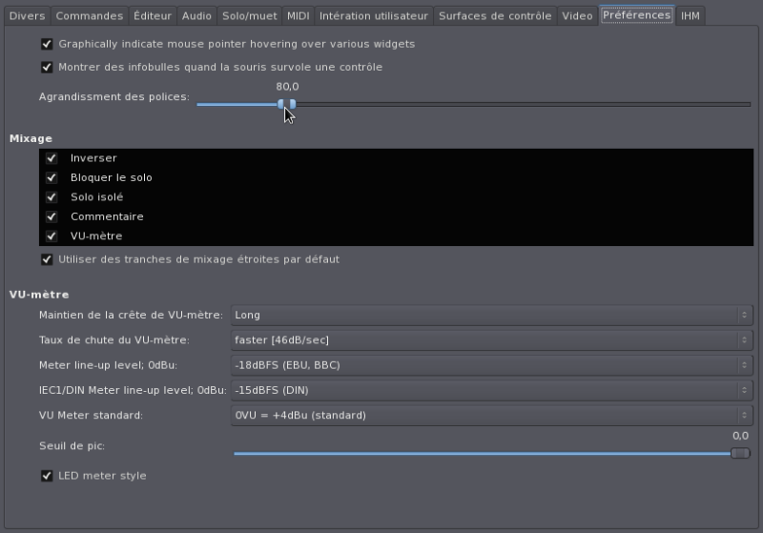This screenshot has width=763, height=533.
Task: Toggle graphically indicate mouse pointer hovering checkbox
Action: [x=47, y=44]
